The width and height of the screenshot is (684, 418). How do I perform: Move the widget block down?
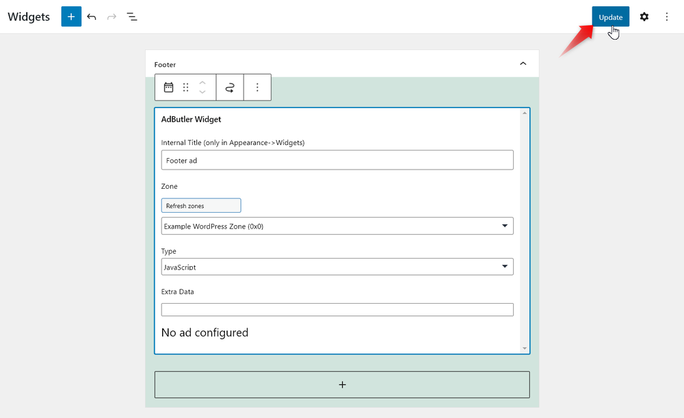click(202, 92)
